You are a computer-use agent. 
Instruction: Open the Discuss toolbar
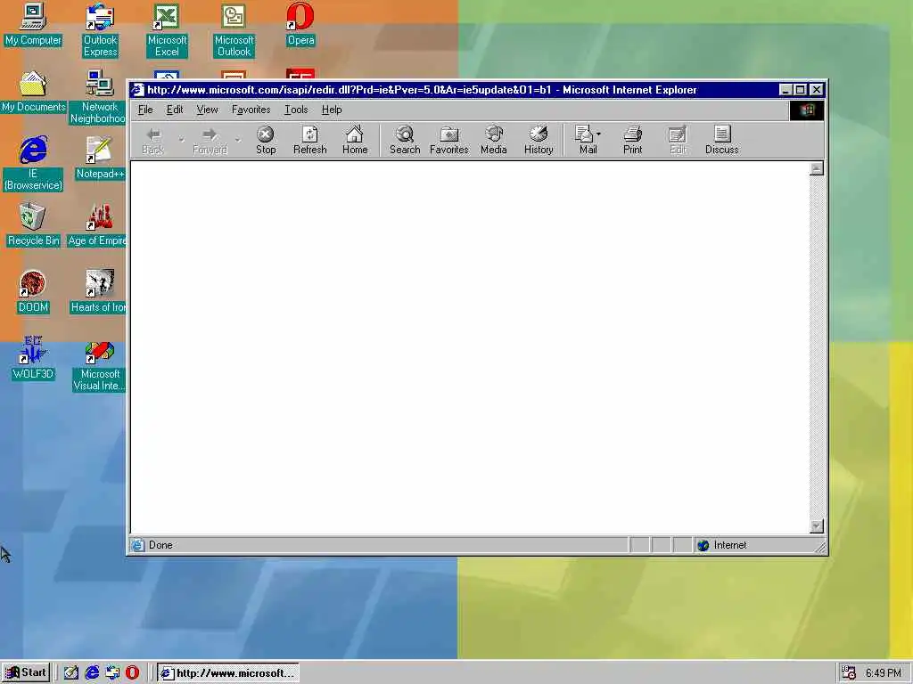(722, 140)
